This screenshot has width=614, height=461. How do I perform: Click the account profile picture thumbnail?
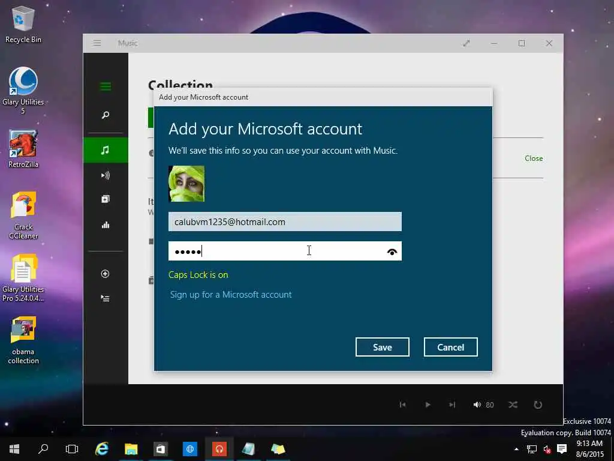click(186, 184)
